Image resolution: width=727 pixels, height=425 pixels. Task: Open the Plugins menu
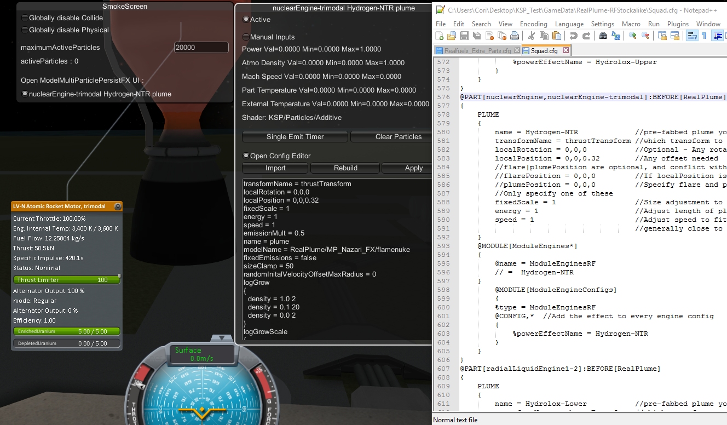pyautogui.click(x=678, y=24)
